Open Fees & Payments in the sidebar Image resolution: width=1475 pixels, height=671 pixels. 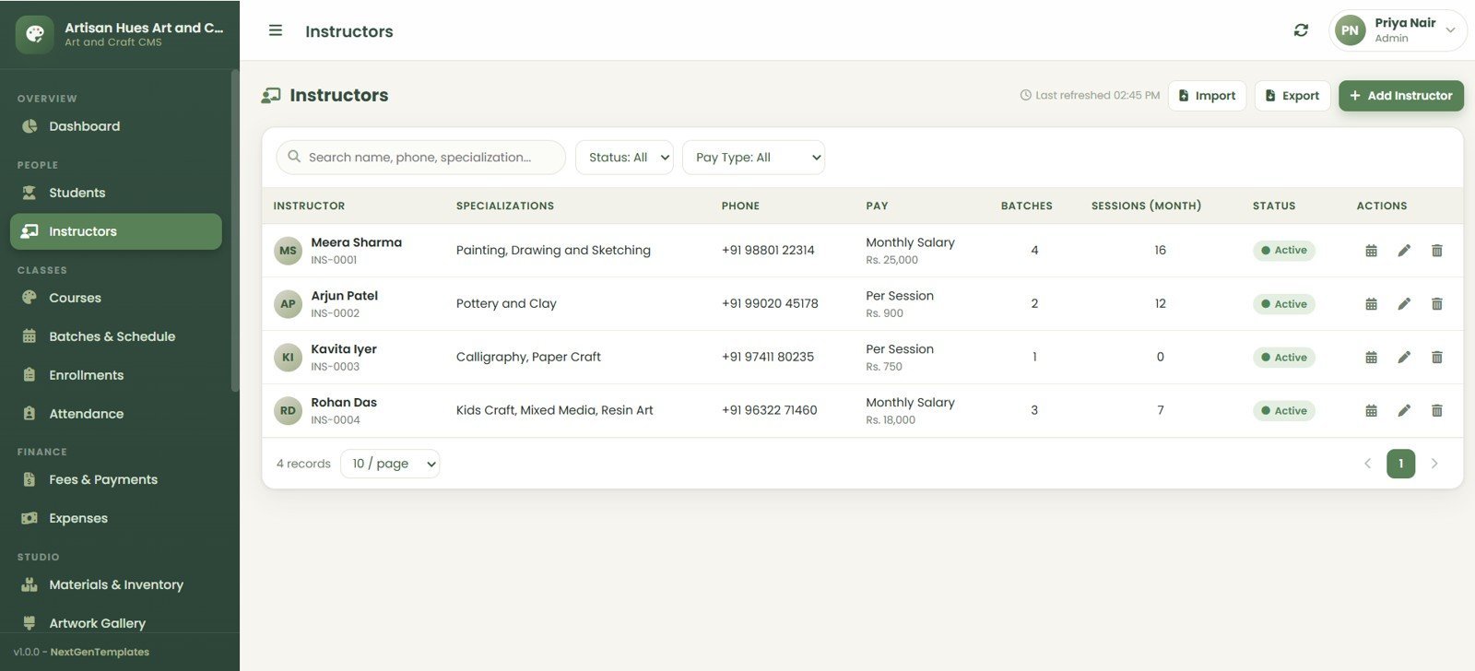115,479
